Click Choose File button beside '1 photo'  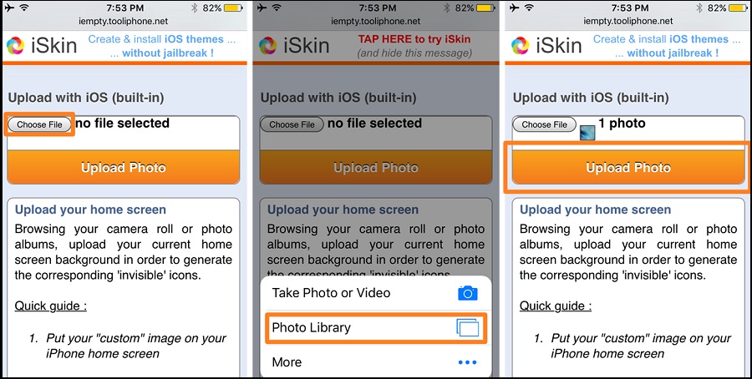(544, 124)
